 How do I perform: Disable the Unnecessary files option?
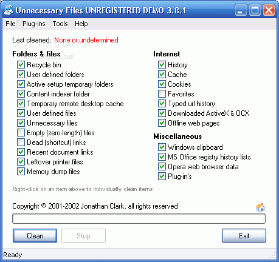[21, 123]
